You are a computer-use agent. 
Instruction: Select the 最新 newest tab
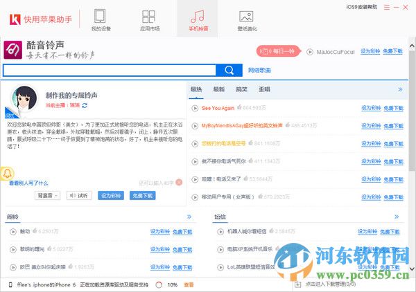point(219,89)
